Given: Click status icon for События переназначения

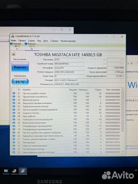Looking at the screenshot, I should tap(14, 146).
